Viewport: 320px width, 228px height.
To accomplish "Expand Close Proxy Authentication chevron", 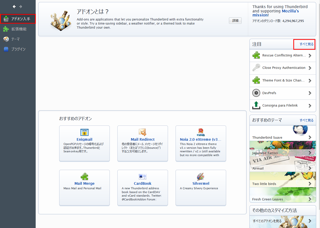I will 310,68.
